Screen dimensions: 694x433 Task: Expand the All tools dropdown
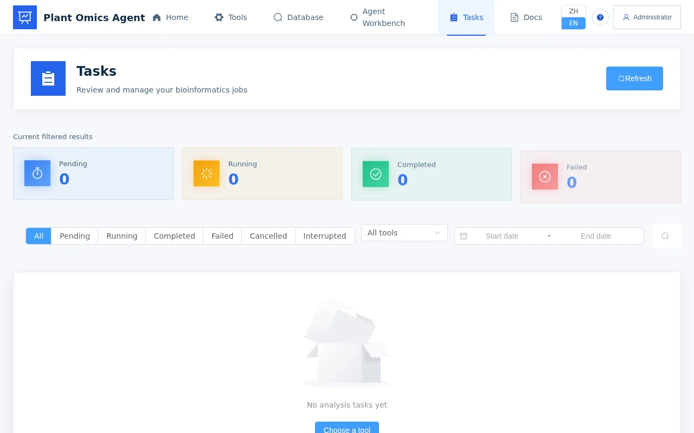coord(404,233)
